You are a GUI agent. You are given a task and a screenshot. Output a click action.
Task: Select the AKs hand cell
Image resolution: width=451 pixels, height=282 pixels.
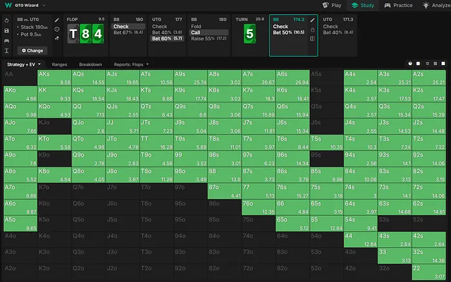(x=55, y=78)
